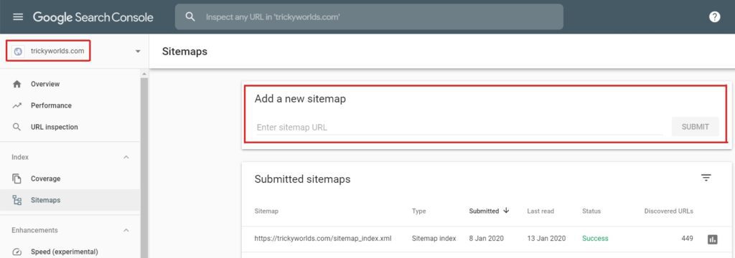The height and width of the screenshot is (258, 735).
Task: Click the 'Sitemap index' type cell
Action: tap(434, 239)
